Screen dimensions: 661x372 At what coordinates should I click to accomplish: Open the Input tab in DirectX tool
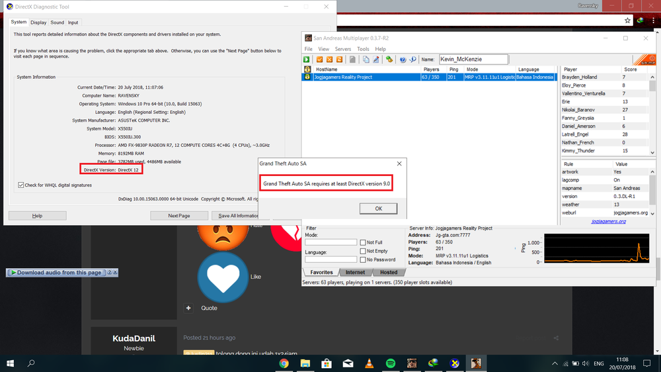click(73, 23)
